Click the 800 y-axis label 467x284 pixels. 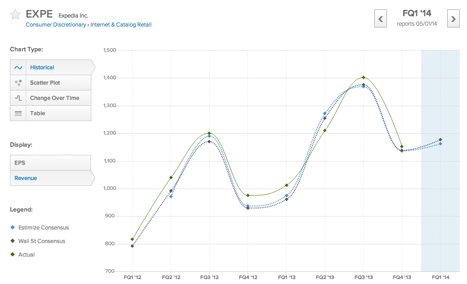point(110,243)
